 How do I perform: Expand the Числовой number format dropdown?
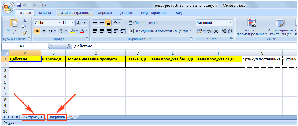tap(231, 23)
